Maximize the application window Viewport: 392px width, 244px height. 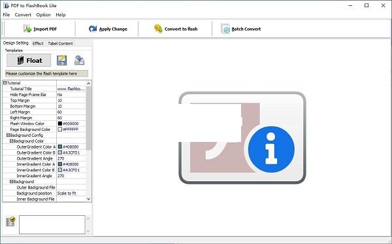367,5
